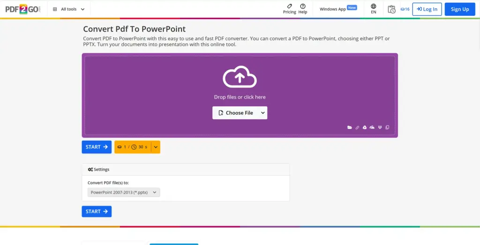Open the Windows App link
480x245 pixels.
click(332, 9)
